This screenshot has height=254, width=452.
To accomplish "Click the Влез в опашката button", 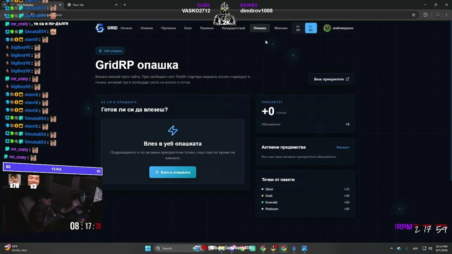I will click(173, 172).
